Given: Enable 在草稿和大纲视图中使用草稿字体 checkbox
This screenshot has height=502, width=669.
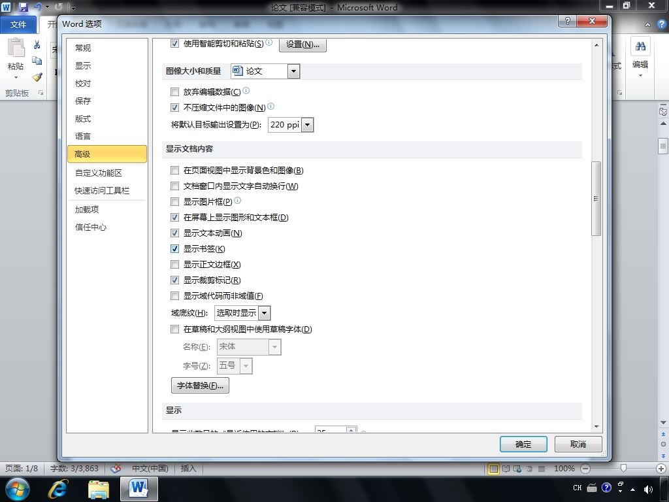Looking at the screenshot, I should (174, 329).
